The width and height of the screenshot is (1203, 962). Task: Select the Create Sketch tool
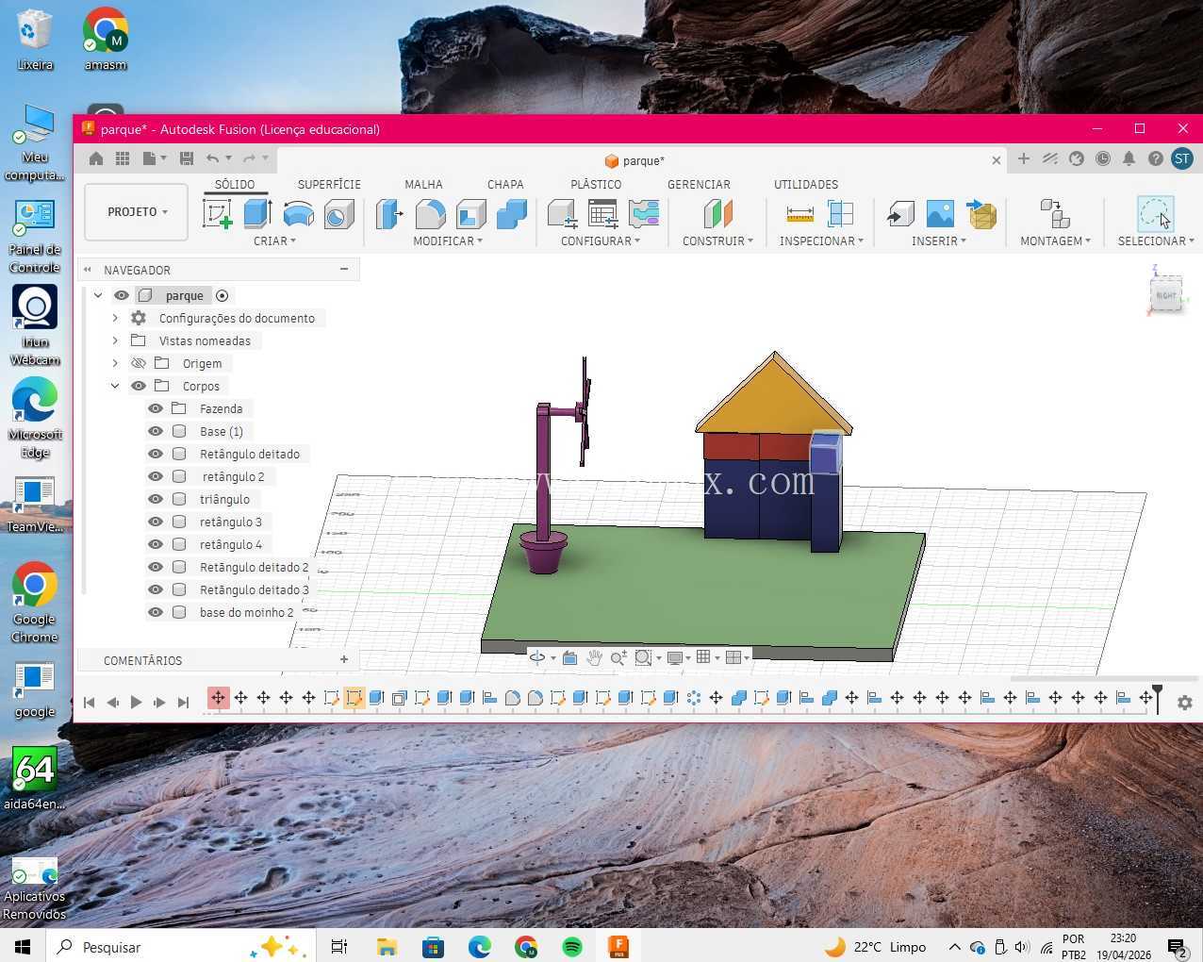click(x=218, y=214)
